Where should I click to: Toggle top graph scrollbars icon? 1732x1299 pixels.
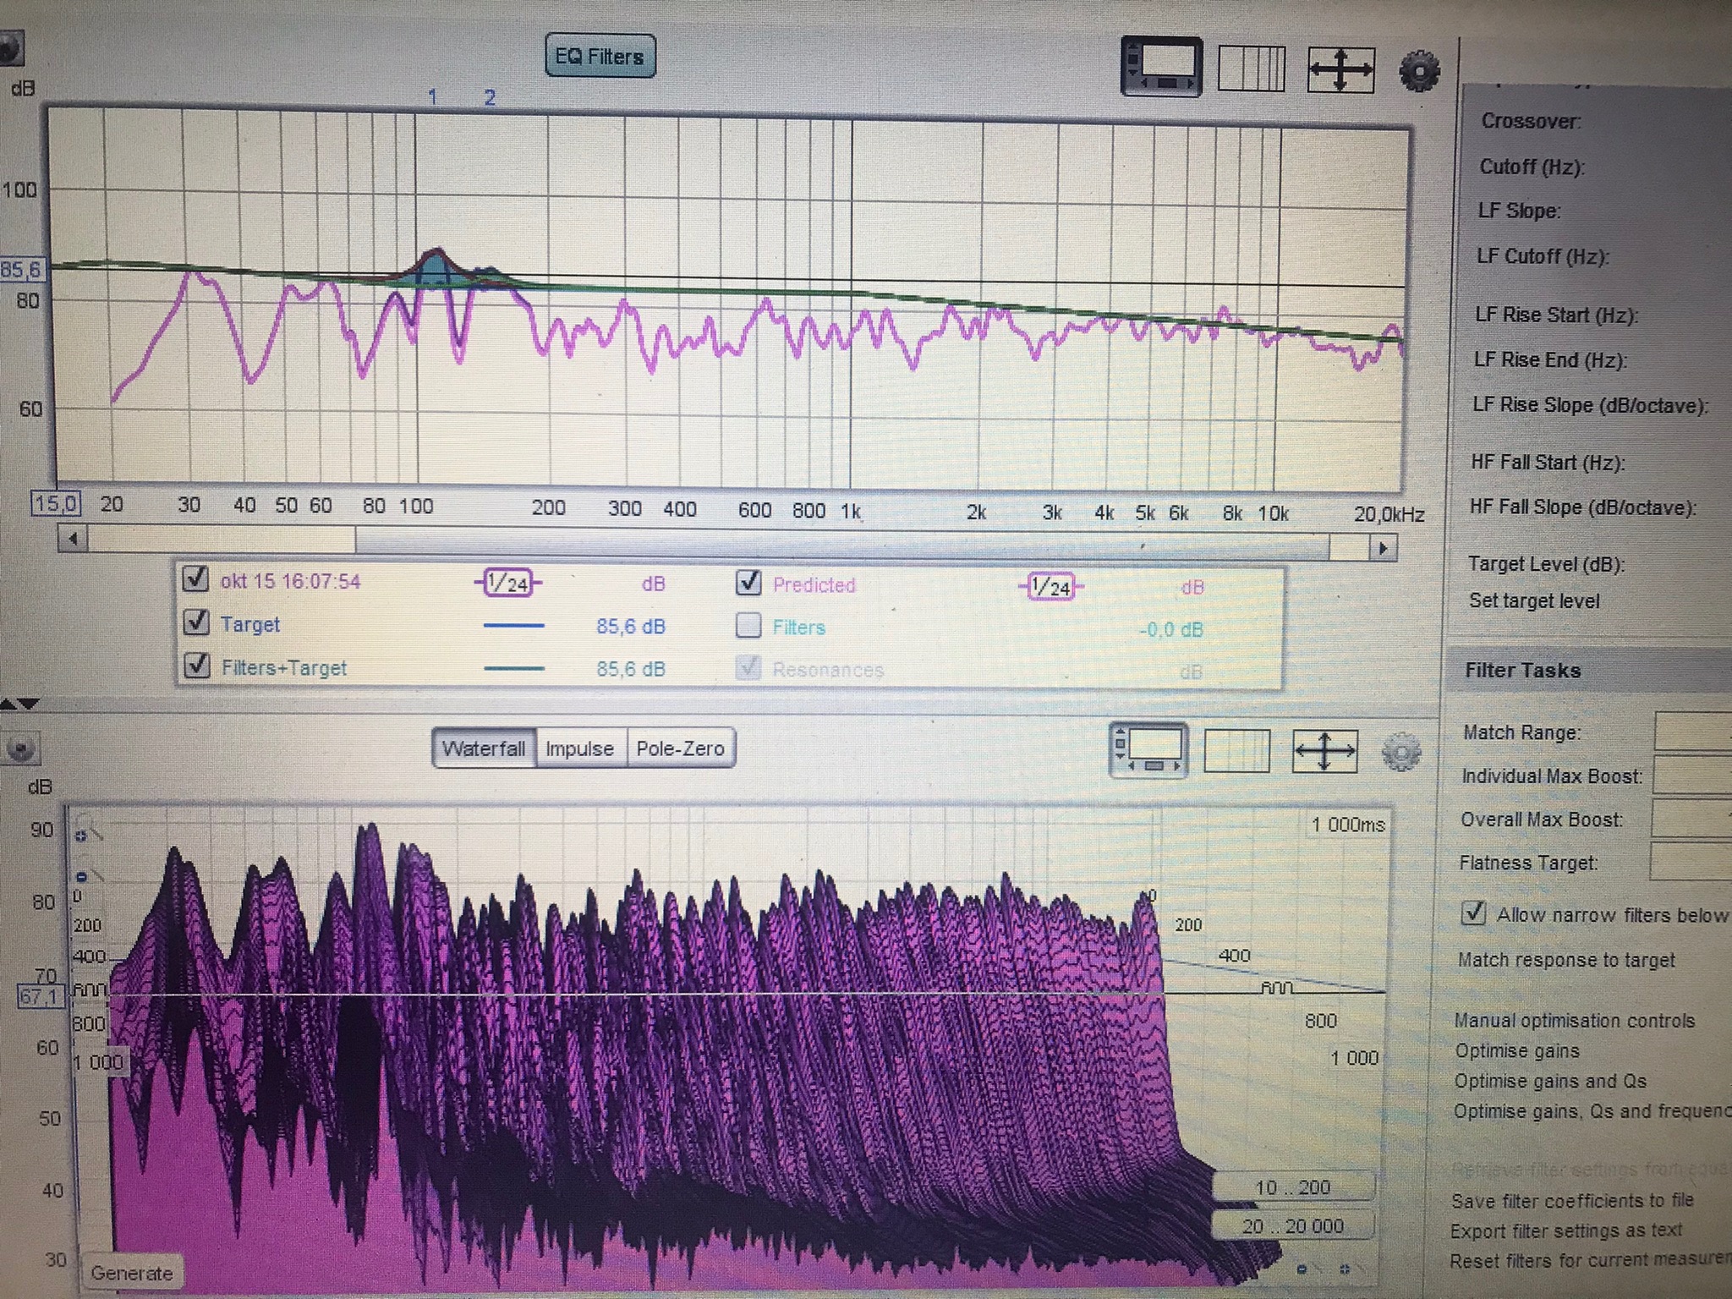point(1162,66)
